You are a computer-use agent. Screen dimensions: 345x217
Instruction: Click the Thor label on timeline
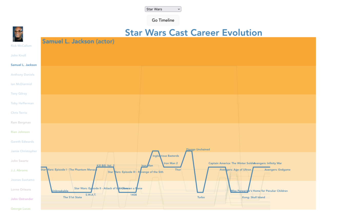point(178,170)
